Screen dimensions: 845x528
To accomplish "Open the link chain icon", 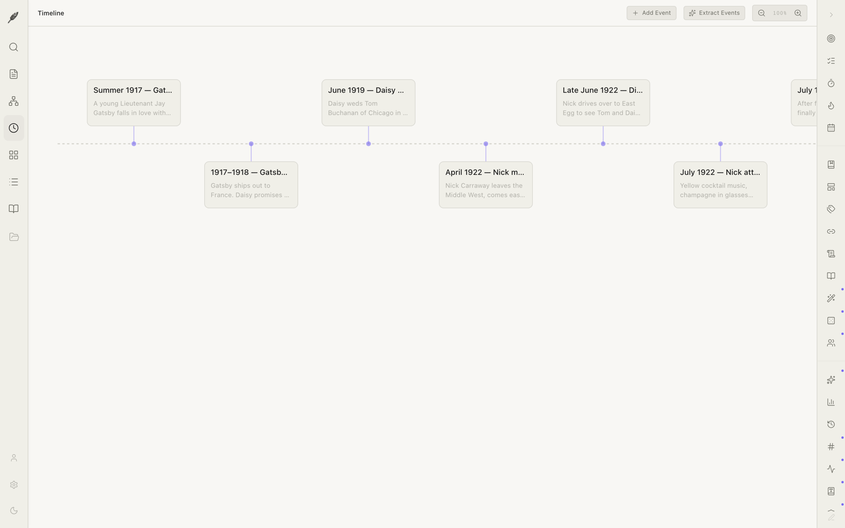I will [831, 232].
